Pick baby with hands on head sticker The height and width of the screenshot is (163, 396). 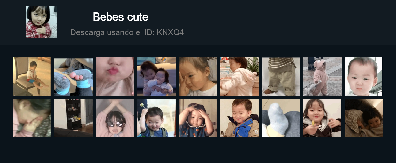tap(198, 118)
